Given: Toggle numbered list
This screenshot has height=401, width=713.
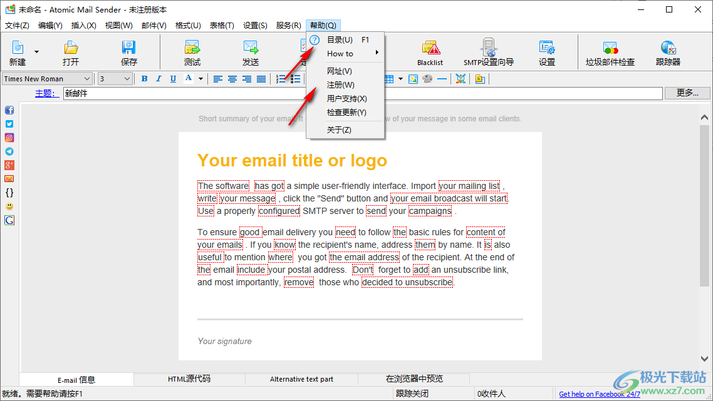Looking at the screenshot, I should tap(281, 79).
